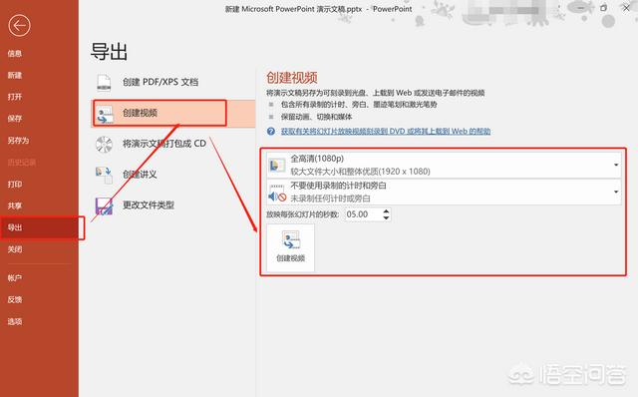
Task: Select 将演示文稿打包成 CD option
Action: pos(173,144)
